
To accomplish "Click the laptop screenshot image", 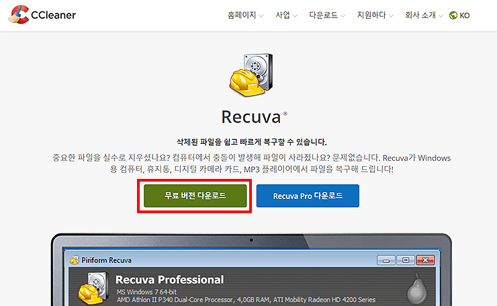I will pyautogui.click(x=251, y=270).
